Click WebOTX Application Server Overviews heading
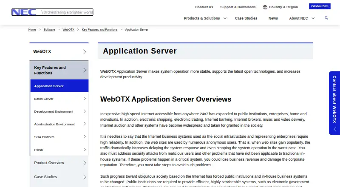Image resolution: width=340 pixels, height=187 pixels. pos(166,99)
